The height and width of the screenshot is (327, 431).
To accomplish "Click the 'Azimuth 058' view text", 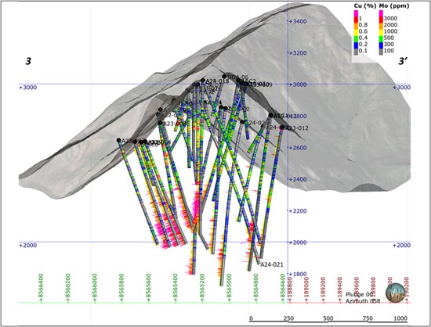I will tap(363, 301).
